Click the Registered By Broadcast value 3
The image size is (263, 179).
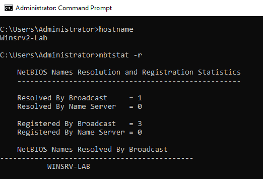point(140,123)
